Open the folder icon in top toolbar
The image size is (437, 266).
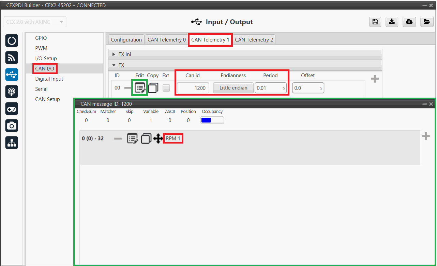click(426, 22)
